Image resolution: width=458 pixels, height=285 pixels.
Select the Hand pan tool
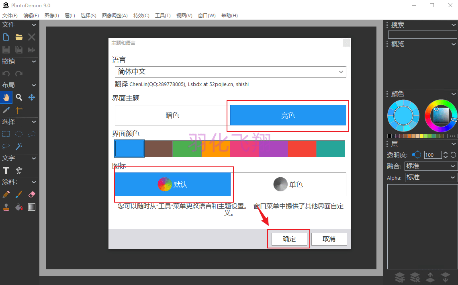click(6, 97)
